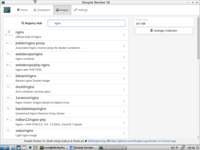Click the Docker whale logo icon

tap(7, 10)
